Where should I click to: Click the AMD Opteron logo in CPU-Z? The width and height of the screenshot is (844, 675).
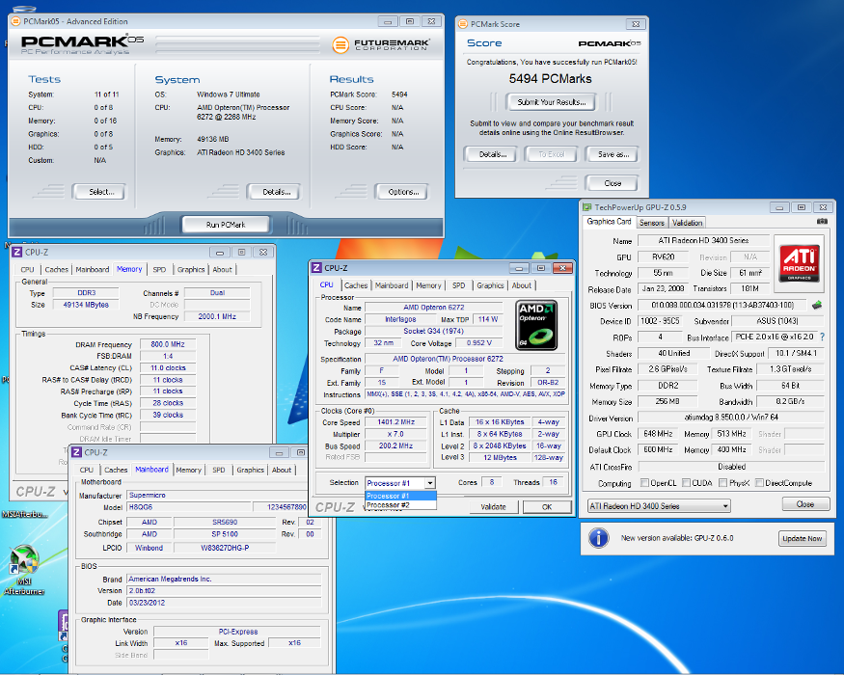click(536, 325)
